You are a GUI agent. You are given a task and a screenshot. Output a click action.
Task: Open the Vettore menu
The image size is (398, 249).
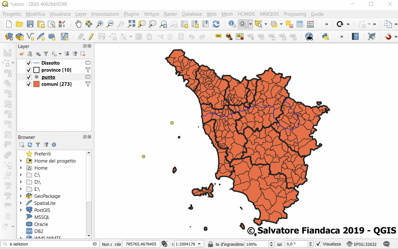pos(151,14)
